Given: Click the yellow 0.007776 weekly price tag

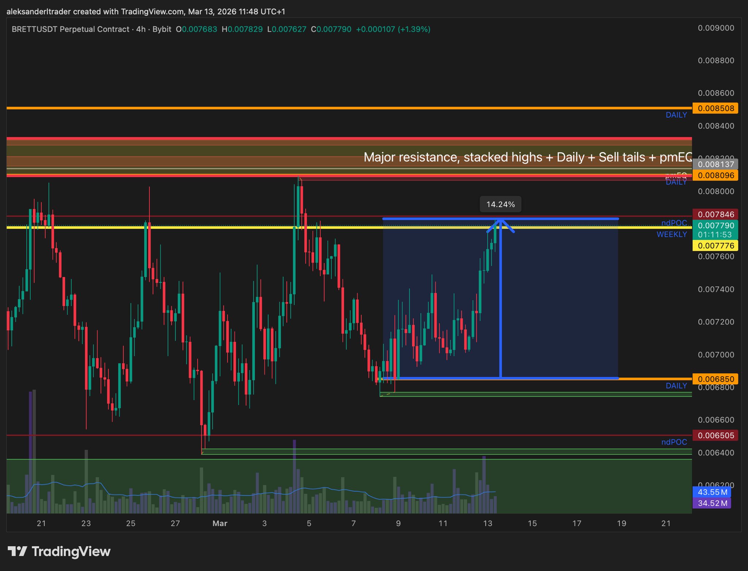Looking at the screenshot, I should pos(715,245).
